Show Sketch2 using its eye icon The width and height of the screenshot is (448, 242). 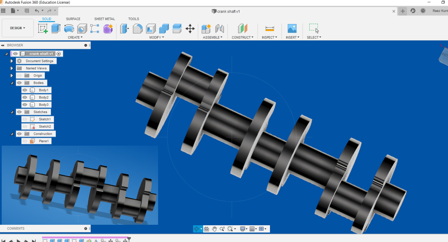(25, 127)
